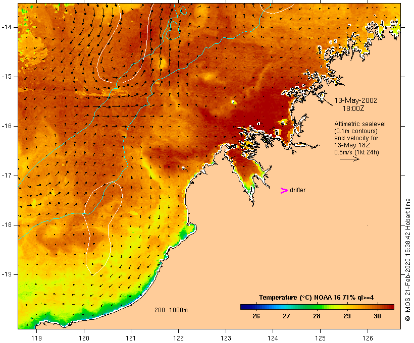This screenshot has width=414, height=343.
Task: Click the '13-May 18Z' caption line
Action: 352,145
